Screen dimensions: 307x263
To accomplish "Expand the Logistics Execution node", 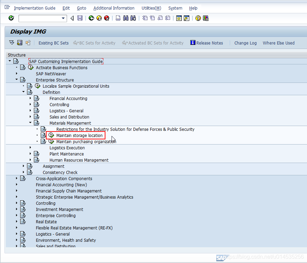I will (x=30, y=147).
